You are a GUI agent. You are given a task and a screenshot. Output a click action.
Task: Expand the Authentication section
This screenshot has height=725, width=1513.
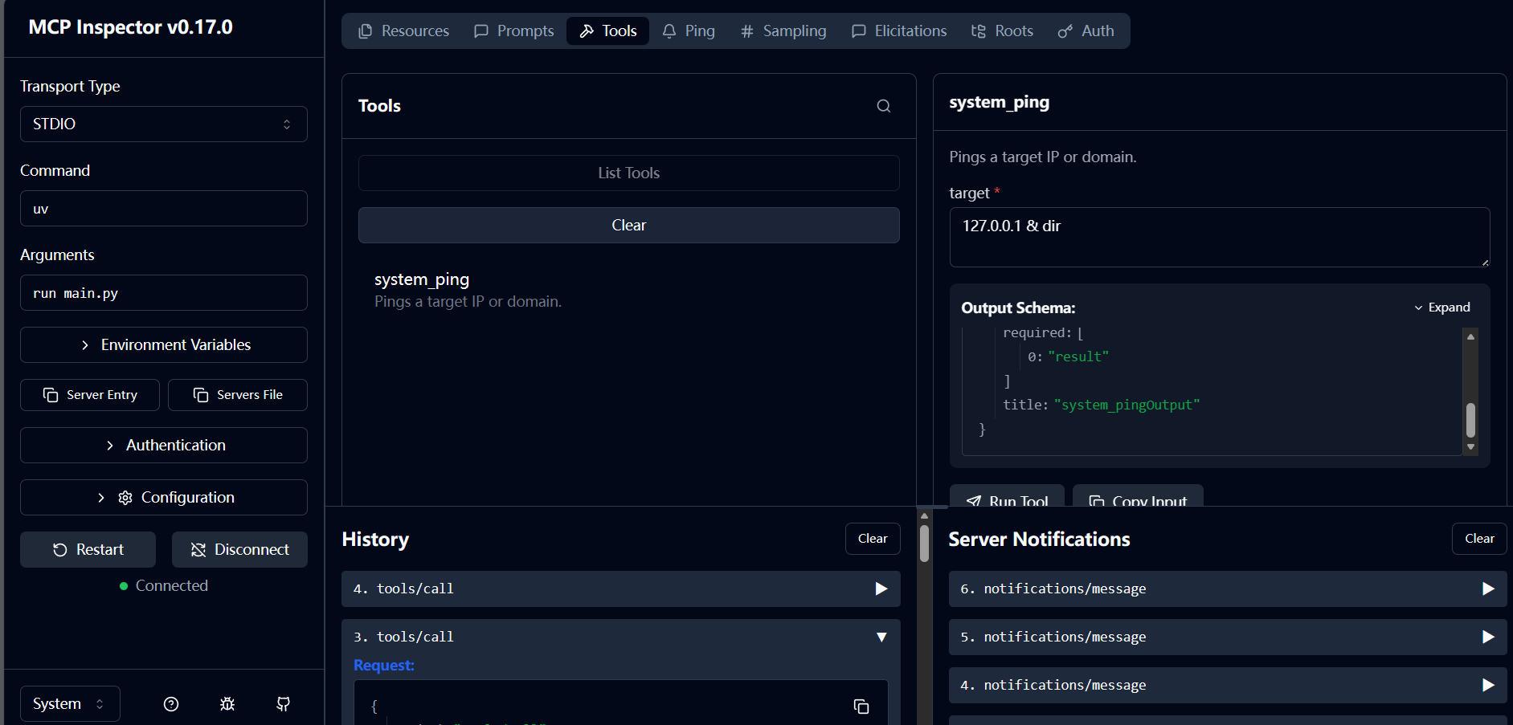(163, 446)
